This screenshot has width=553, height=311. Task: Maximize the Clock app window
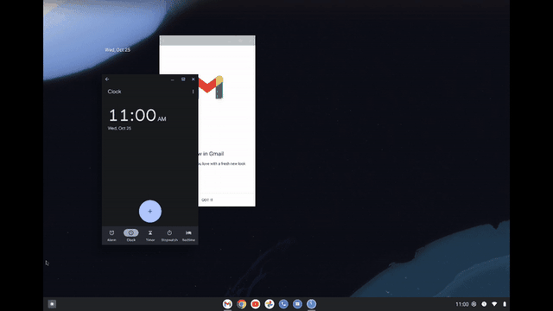pyautogui.click(x=183, y=79)
